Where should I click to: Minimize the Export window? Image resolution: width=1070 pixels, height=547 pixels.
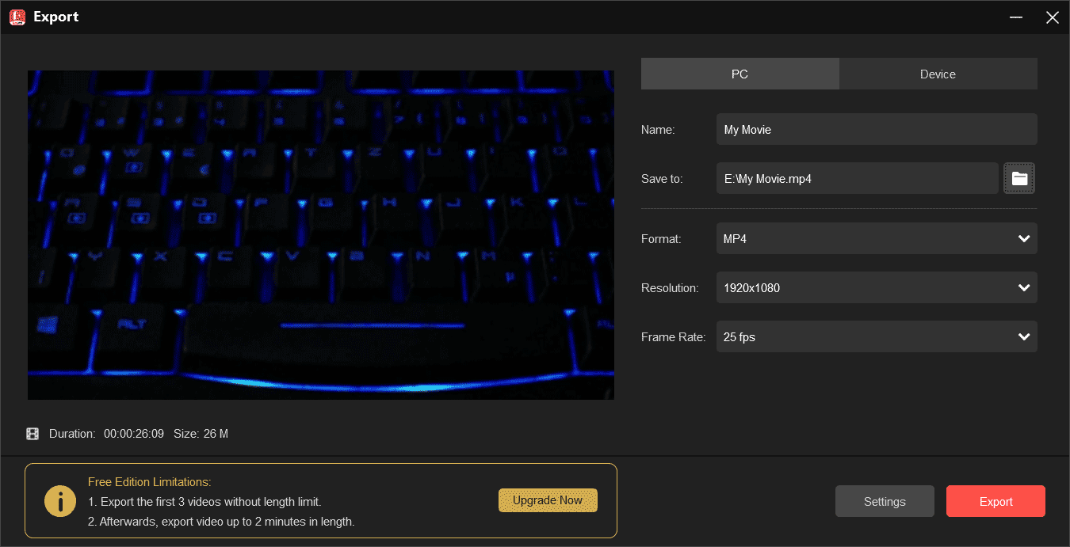[1016, 17]
